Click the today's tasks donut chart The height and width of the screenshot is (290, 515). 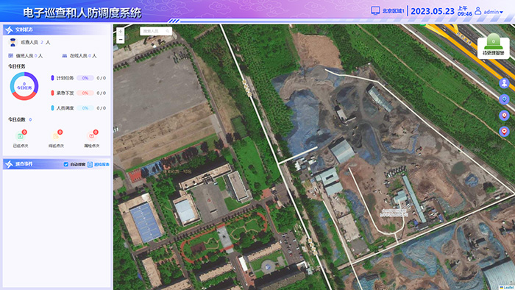(x=24, y=86)
